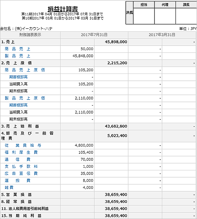Select the 財務諸表表示 column header
The width and height of the screenshot is (197, 219).
point(30,35)
